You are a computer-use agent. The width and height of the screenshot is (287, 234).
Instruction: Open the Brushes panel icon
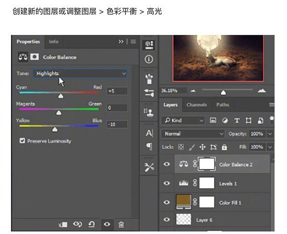pyautogui.click(x=149, y=79)
